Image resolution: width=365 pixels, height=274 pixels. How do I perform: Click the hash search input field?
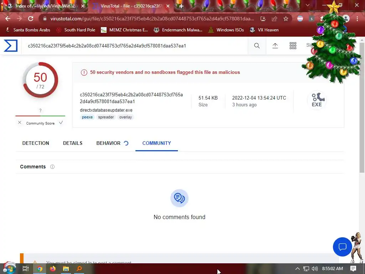click(x=135, y=46)
